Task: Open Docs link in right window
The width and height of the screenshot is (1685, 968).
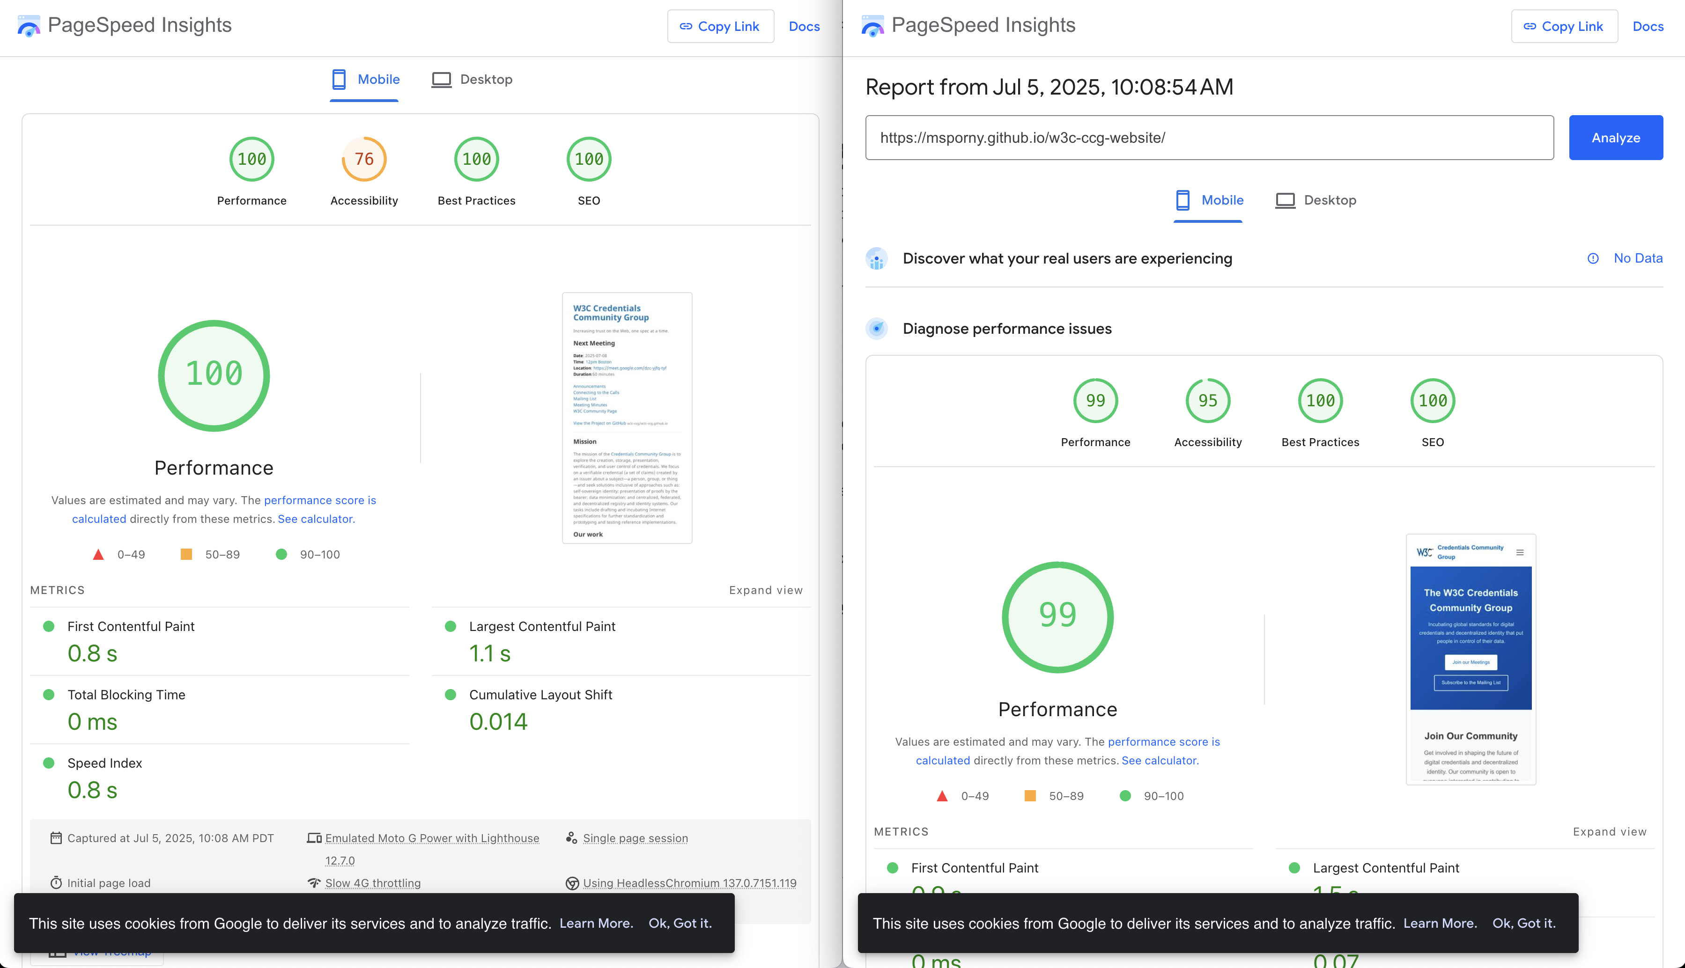Action: coord(1648,27)
